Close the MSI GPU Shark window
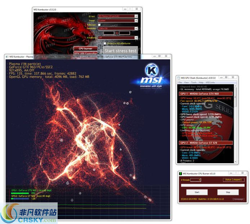The height and width of the screenshot is (224, 250). pyautogui.click(x=232, y=78)
